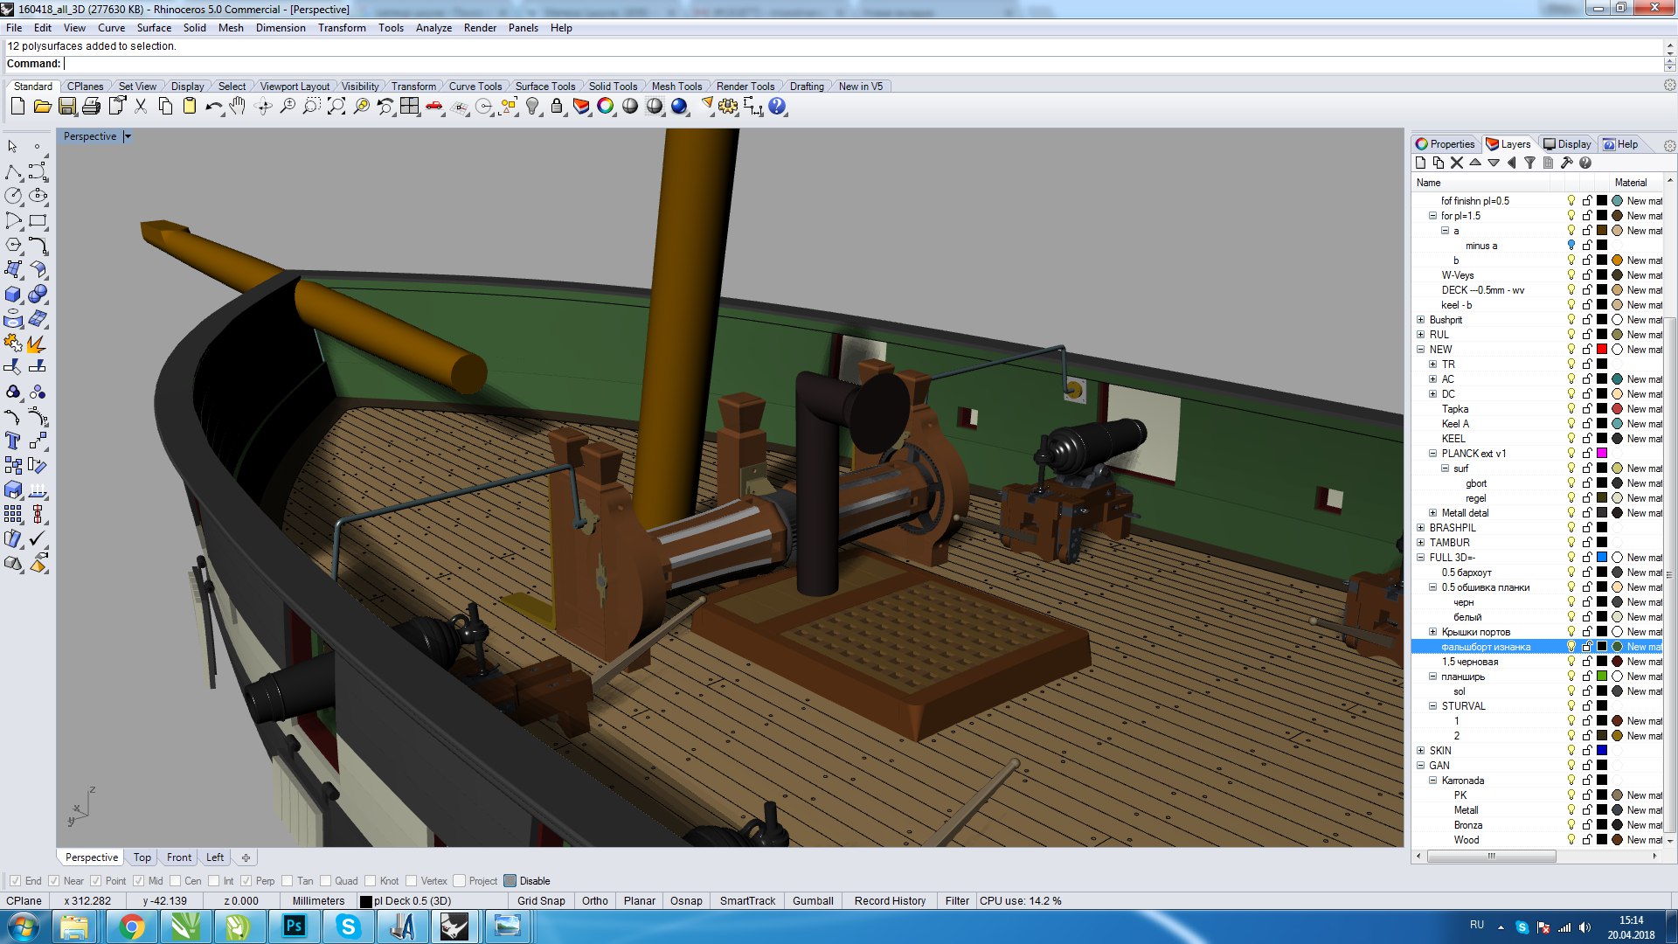Toggle the Near osnap checkbox
Image resolution: width=1678 pixels, height=944 pixels.
tap(53, 881)
